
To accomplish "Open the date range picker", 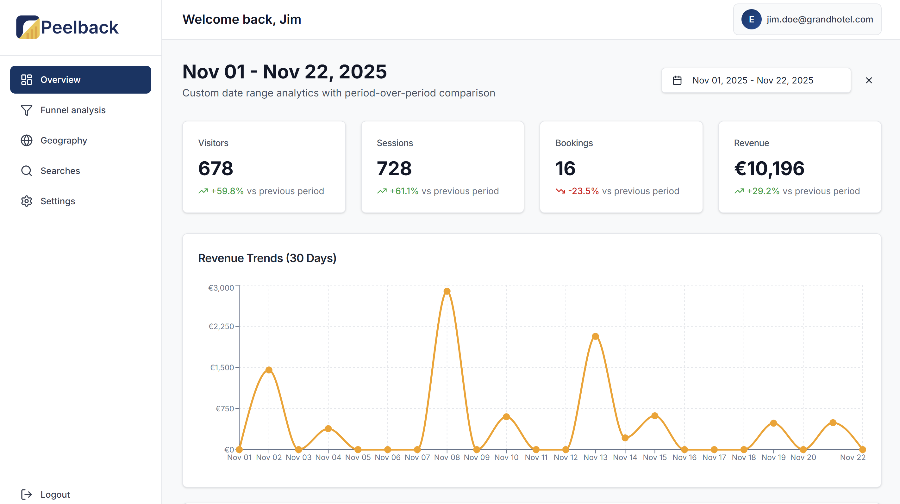I will coord(756,80).
